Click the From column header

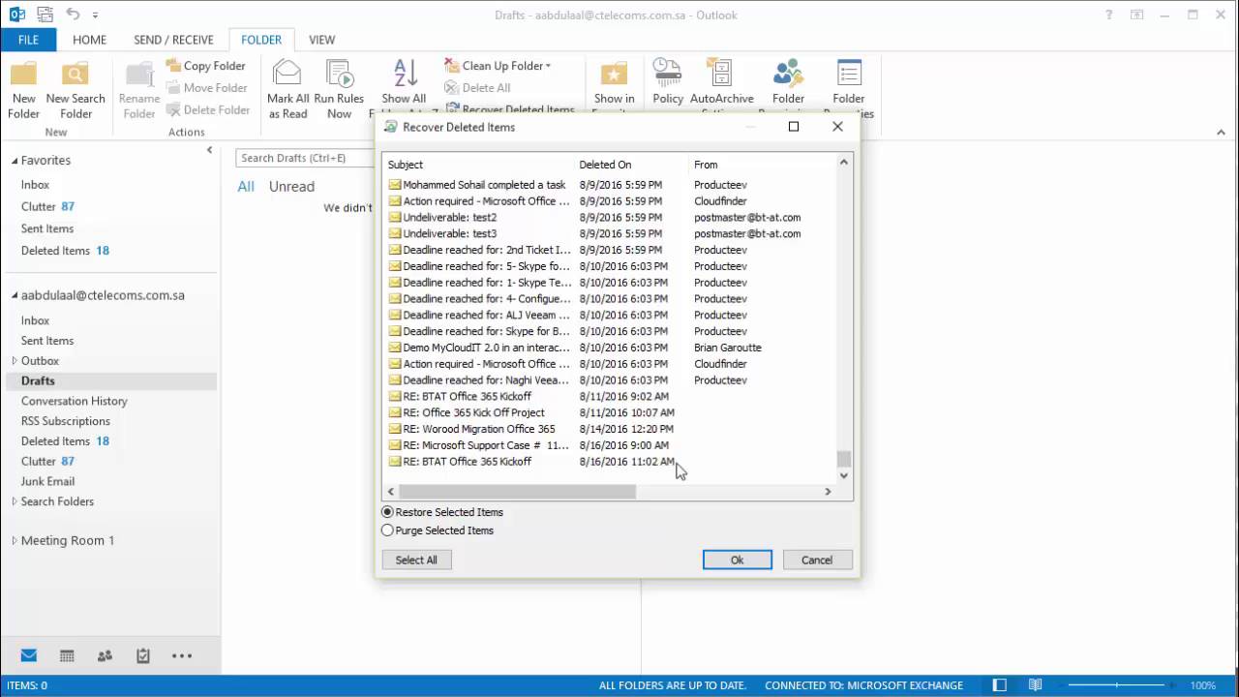(762, 165)
